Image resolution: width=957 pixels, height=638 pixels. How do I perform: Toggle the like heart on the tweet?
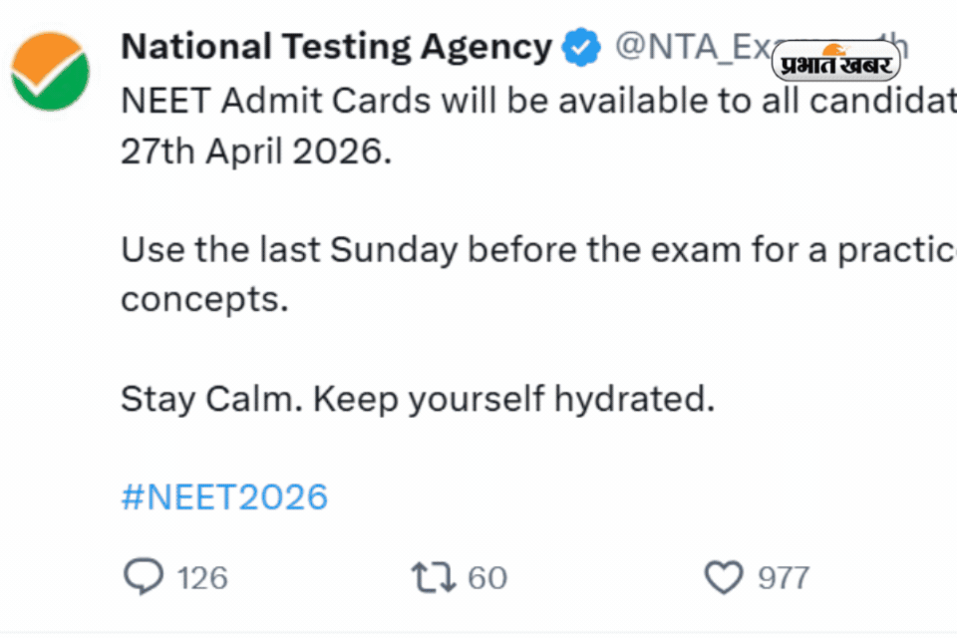pyautogui.click(x=722, y=576)
